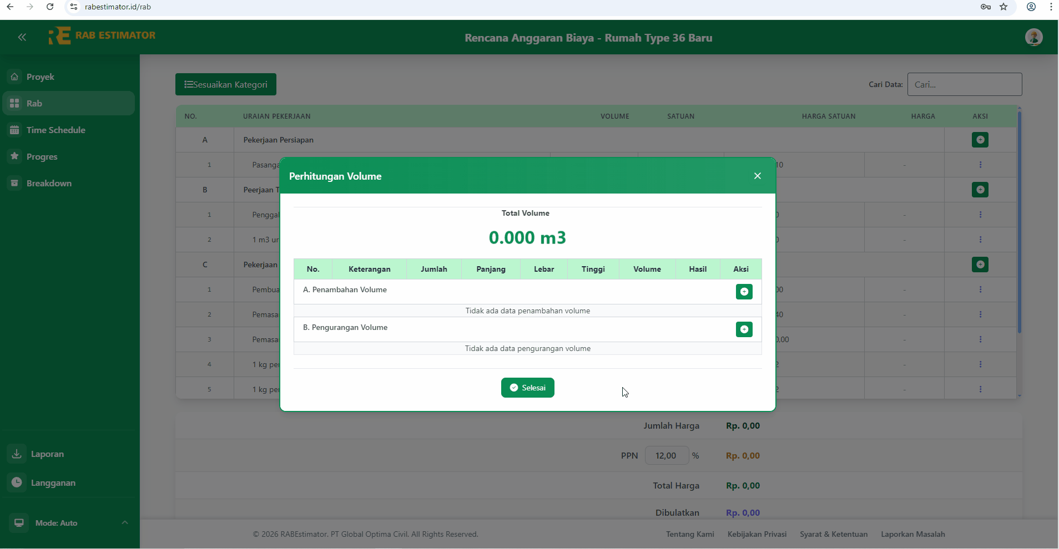Viewport: 1059px width, 549px height.
Task: Open row actions kebab menu for Penggalian
Action: tap(981, 214)
